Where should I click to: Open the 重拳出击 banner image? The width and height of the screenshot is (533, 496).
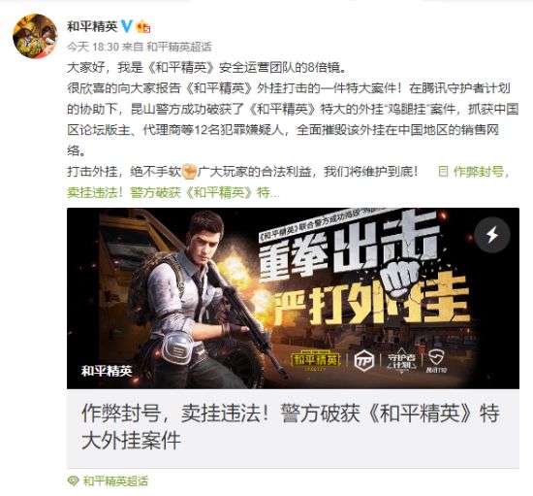293,298
